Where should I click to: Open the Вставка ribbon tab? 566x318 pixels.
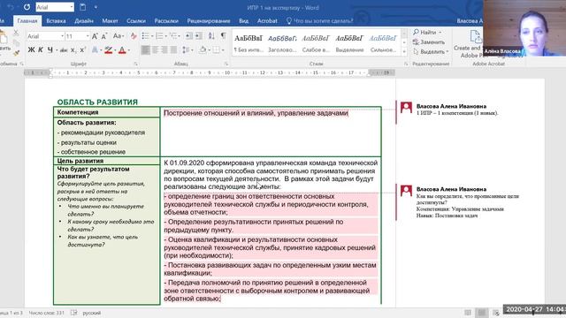click(x=56, y=21)
